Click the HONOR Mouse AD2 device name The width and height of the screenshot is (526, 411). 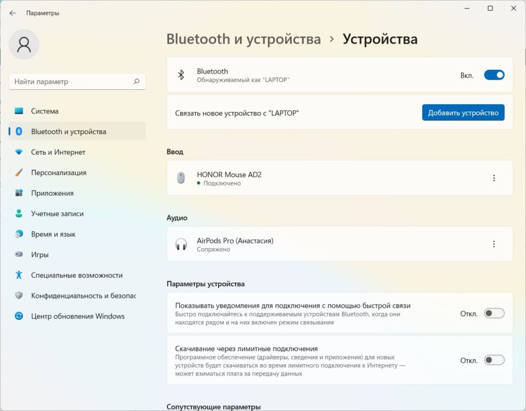tap(229, 175)
